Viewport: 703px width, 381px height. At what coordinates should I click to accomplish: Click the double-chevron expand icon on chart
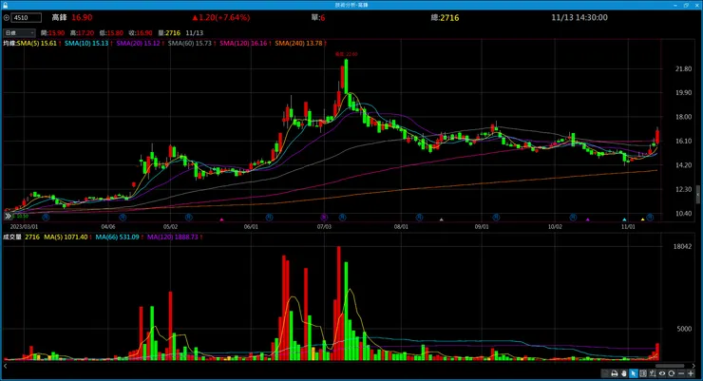(8, 216)
